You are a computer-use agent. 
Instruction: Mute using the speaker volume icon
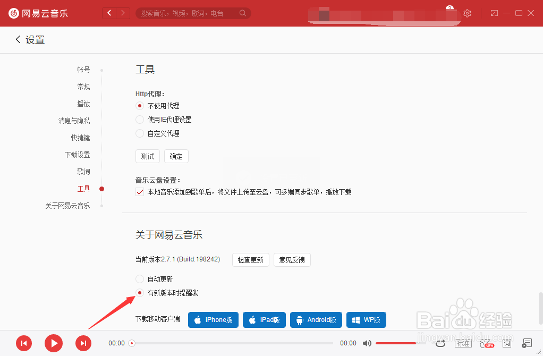(x=367, y=343)
